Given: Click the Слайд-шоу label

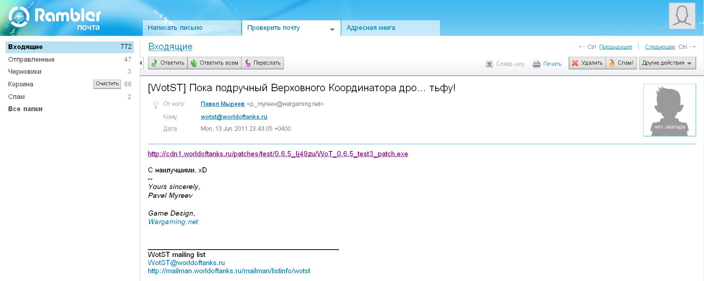Looking at the screenshot, I should click(510, 64).
